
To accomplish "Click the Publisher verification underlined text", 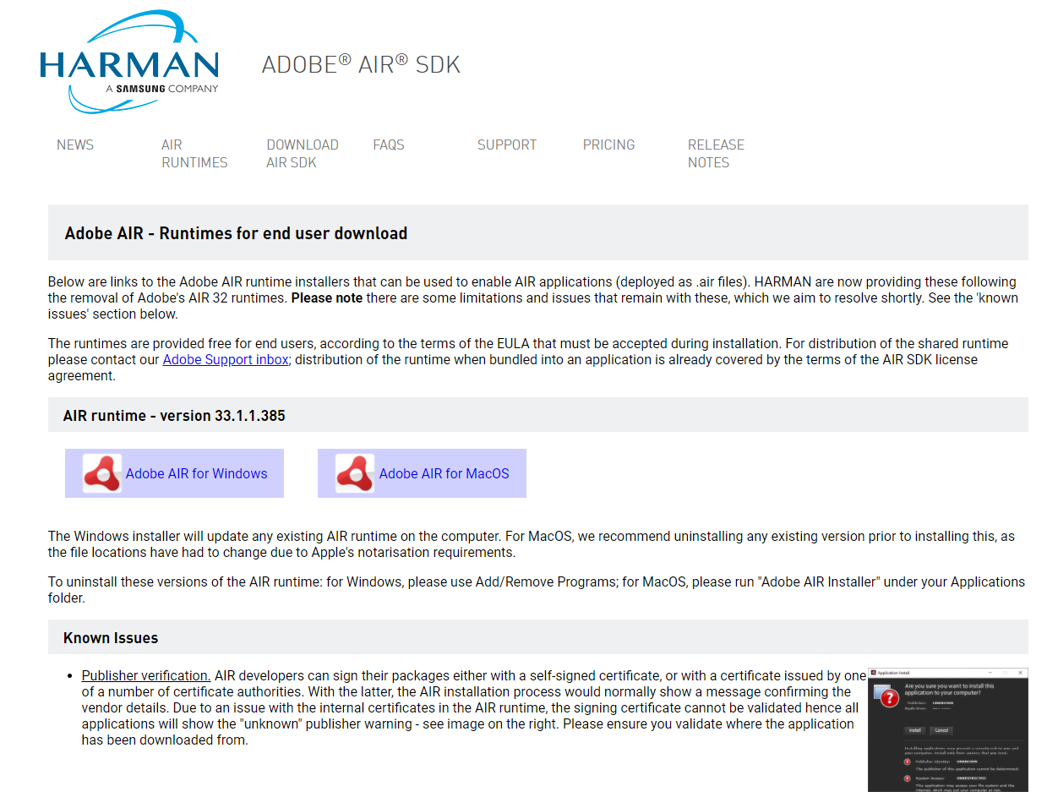I will point(146,676).
